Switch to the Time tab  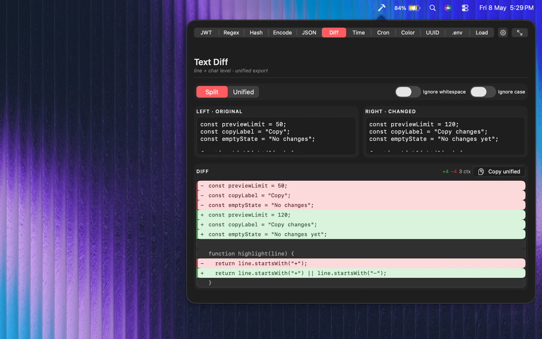click(358, 33)
